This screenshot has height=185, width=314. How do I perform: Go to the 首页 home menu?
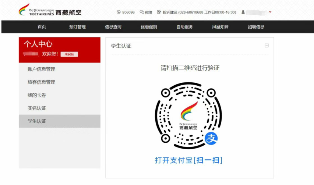(x=42, y=27)
